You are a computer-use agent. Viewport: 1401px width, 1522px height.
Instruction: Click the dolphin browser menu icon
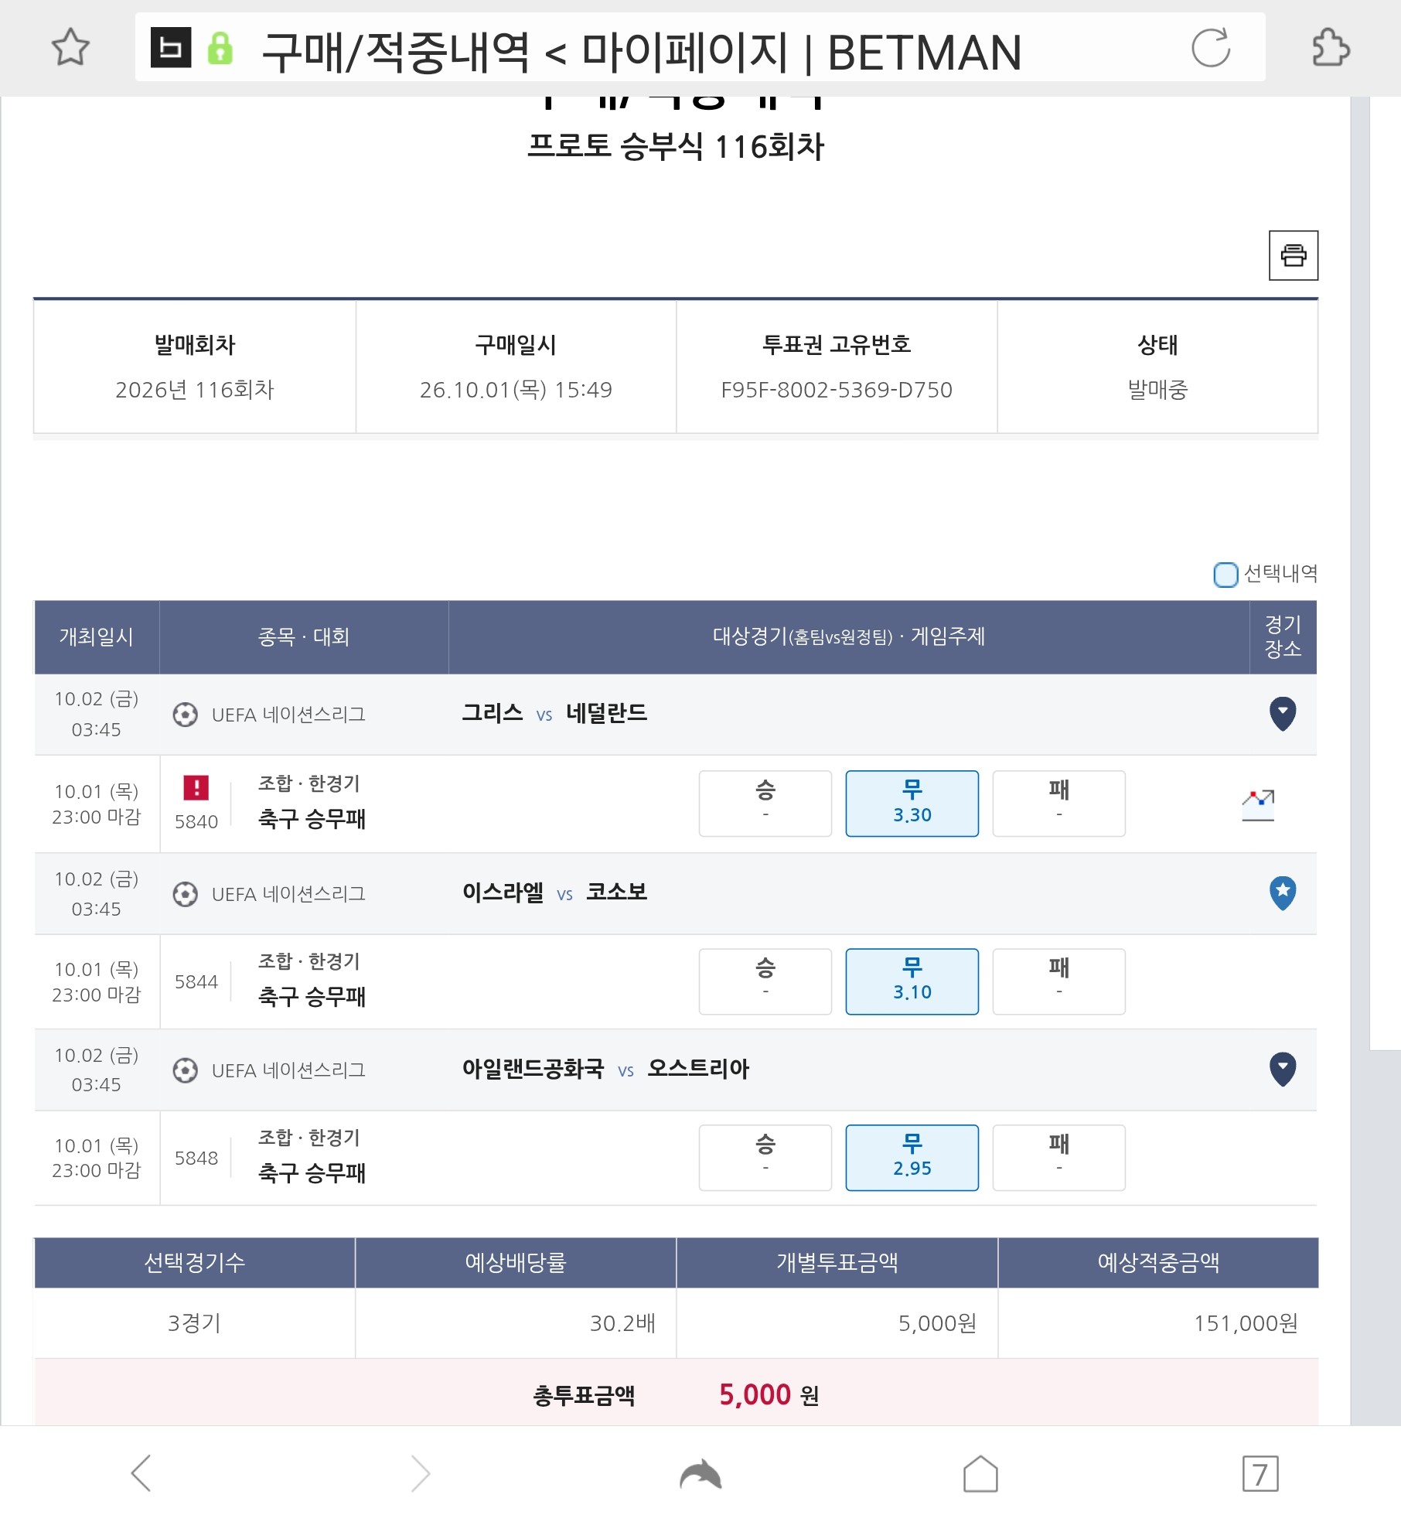tap(700, 1473)
